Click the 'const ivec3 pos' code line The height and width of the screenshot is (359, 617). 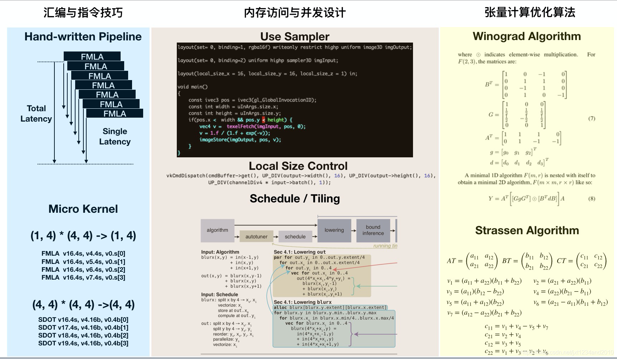click(x=252, y=100)
